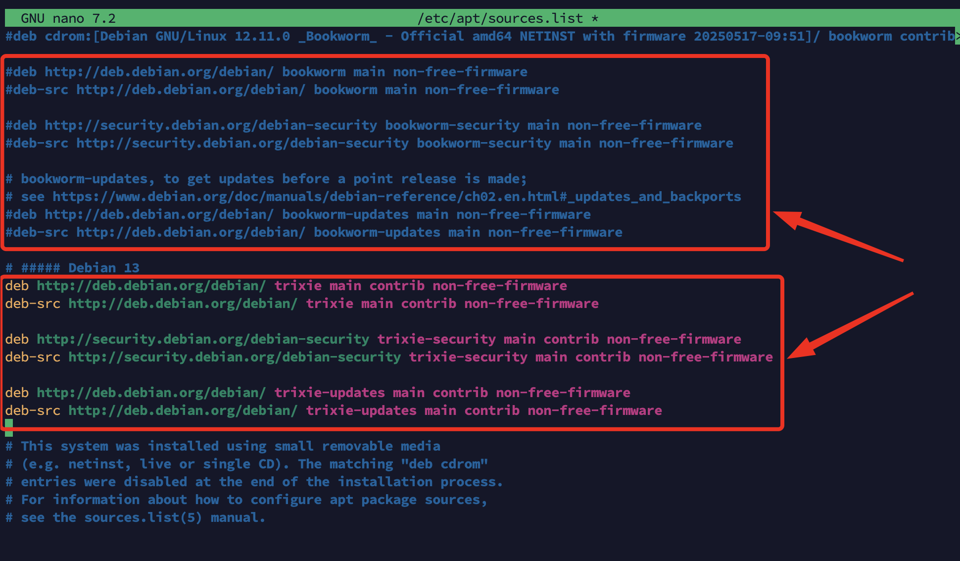The height and width of the screenshot is (561, 960).
Task: Click 'sources.list(5) manual' comment text
Action: [x=171, y=517]
